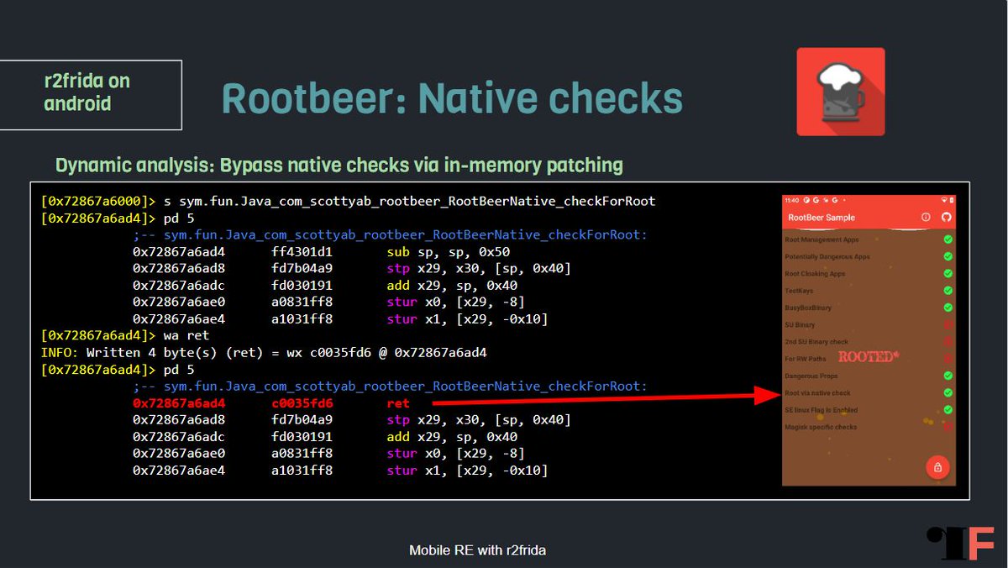Click the ROOTED* result text
This screenshot has width=1008, height=568.
coord(869,356)
